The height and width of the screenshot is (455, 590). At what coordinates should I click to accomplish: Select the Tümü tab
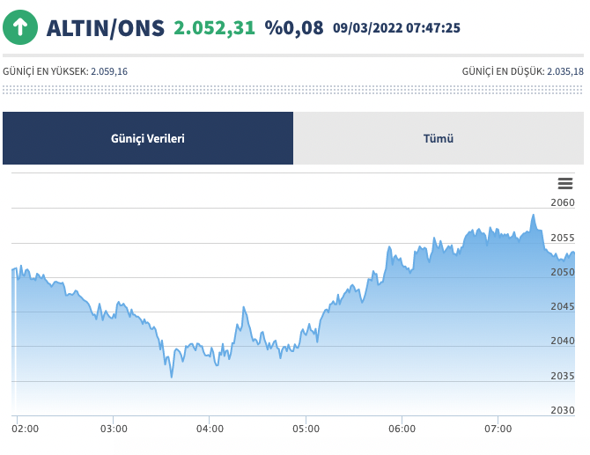pyautogui.click(x=439, y=138)
